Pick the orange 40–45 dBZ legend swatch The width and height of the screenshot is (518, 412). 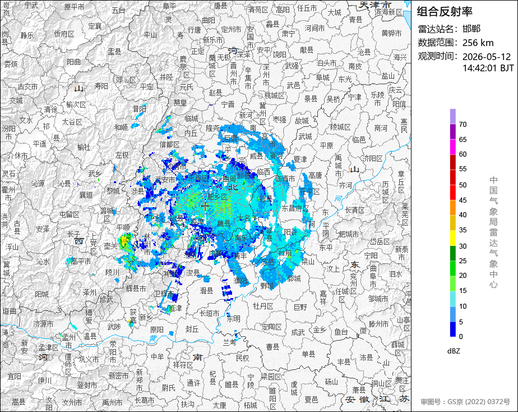(x=452, y=208)
